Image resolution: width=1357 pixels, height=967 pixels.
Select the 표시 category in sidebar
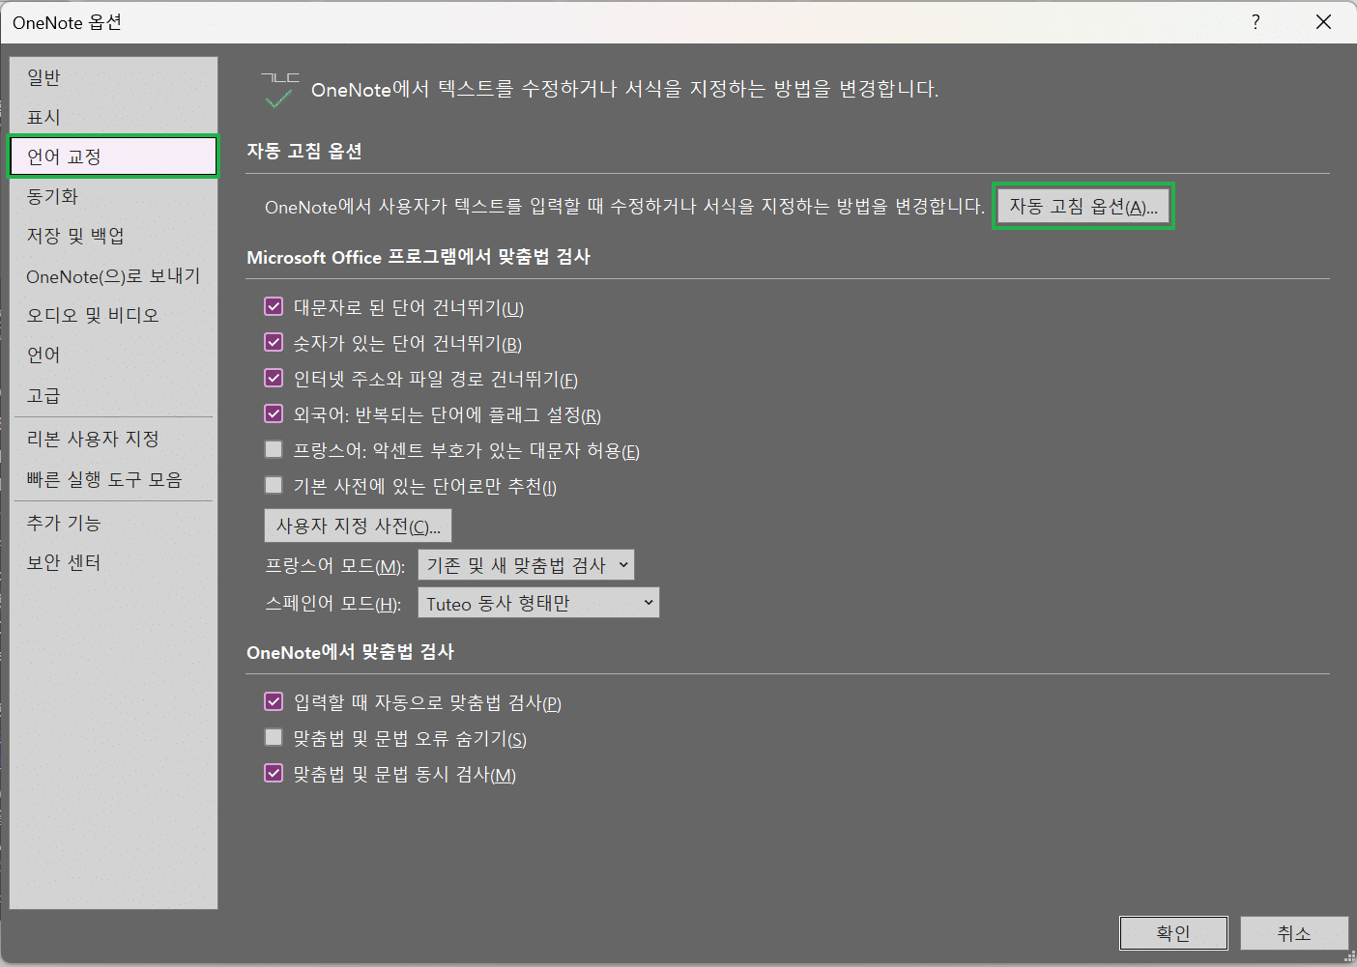click(x=113, y=117)
